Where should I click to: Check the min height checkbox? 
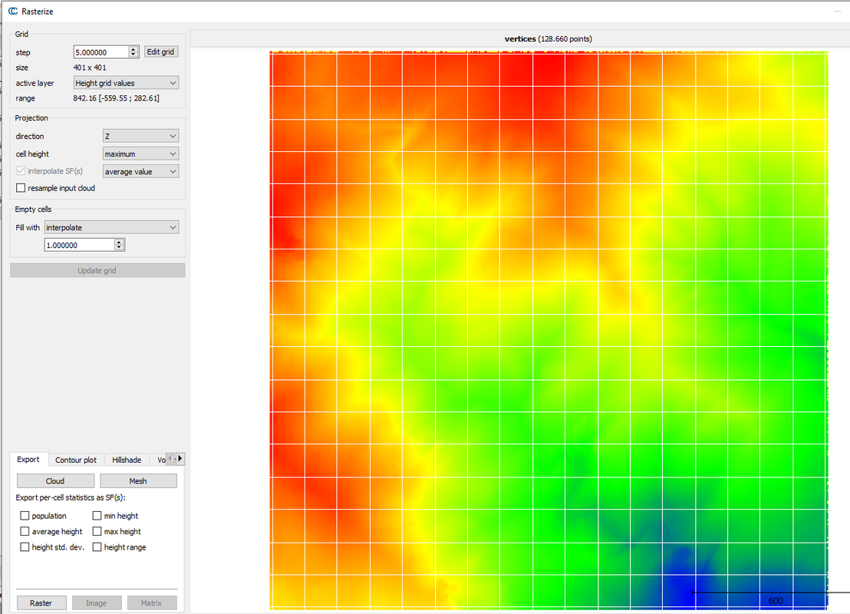click(x=97, y=516)
